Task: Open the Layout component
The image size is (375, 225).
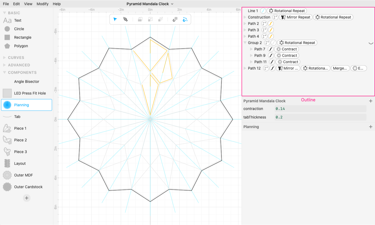Action: [x=26, y=163]
